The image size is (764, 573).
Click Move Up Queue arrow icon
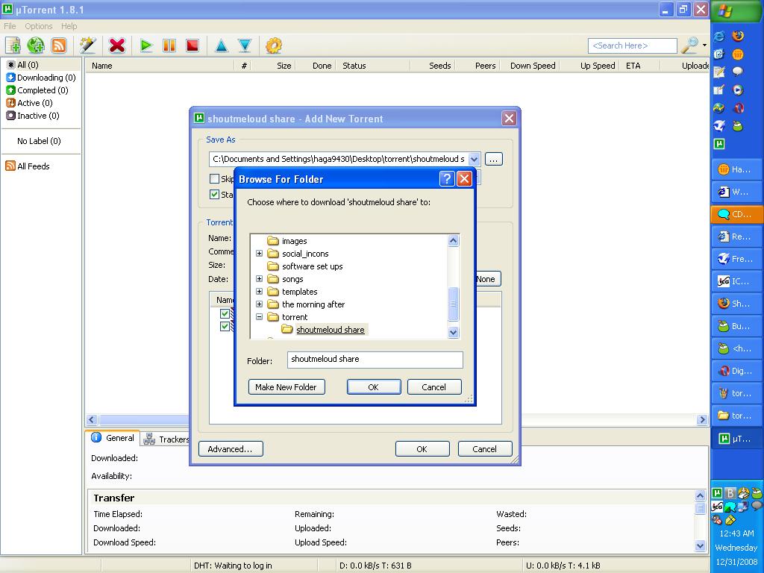tap(221, 46)
